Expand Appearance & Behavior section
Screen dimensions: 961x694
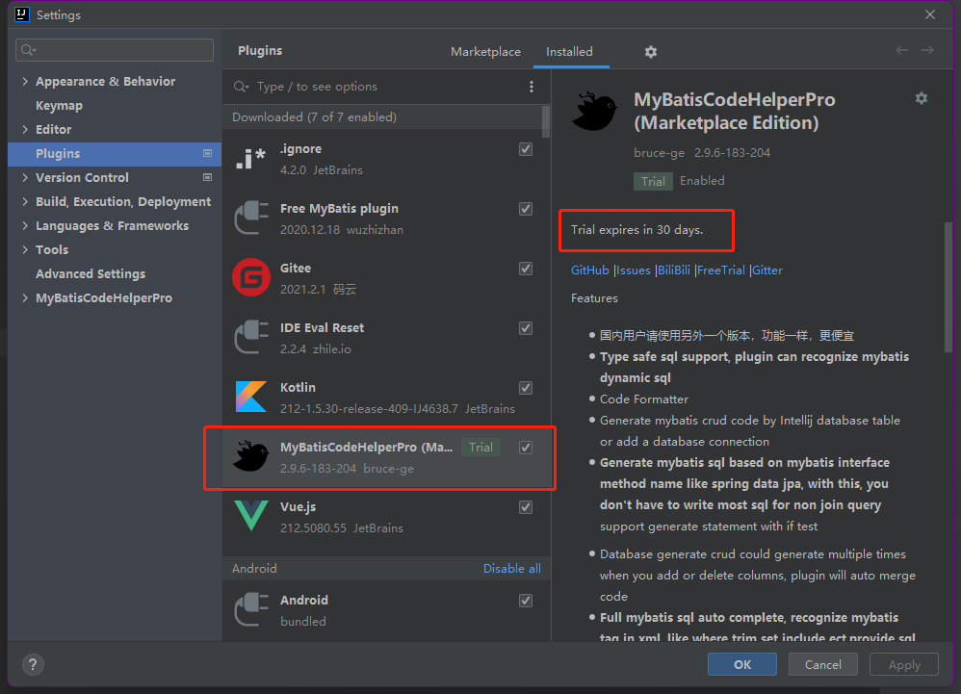tap(25, 81)
